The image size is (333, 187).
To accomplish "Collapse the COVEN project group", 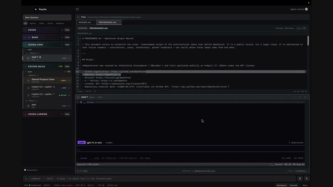I will (25, 30).
